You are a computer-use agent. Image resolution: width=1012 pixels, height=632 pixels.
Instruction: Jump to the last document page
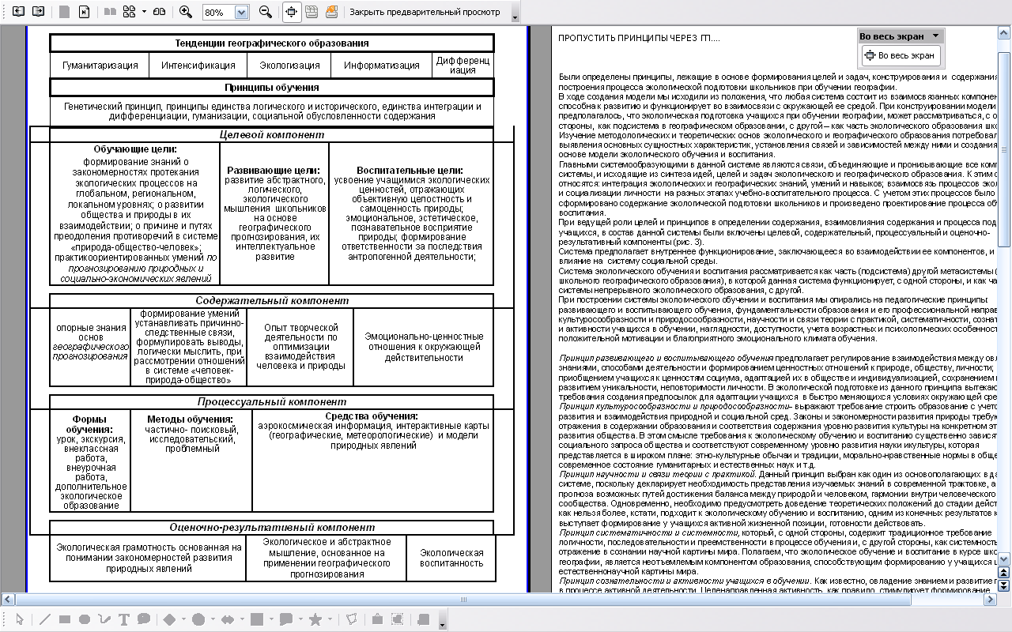[84, 12]
